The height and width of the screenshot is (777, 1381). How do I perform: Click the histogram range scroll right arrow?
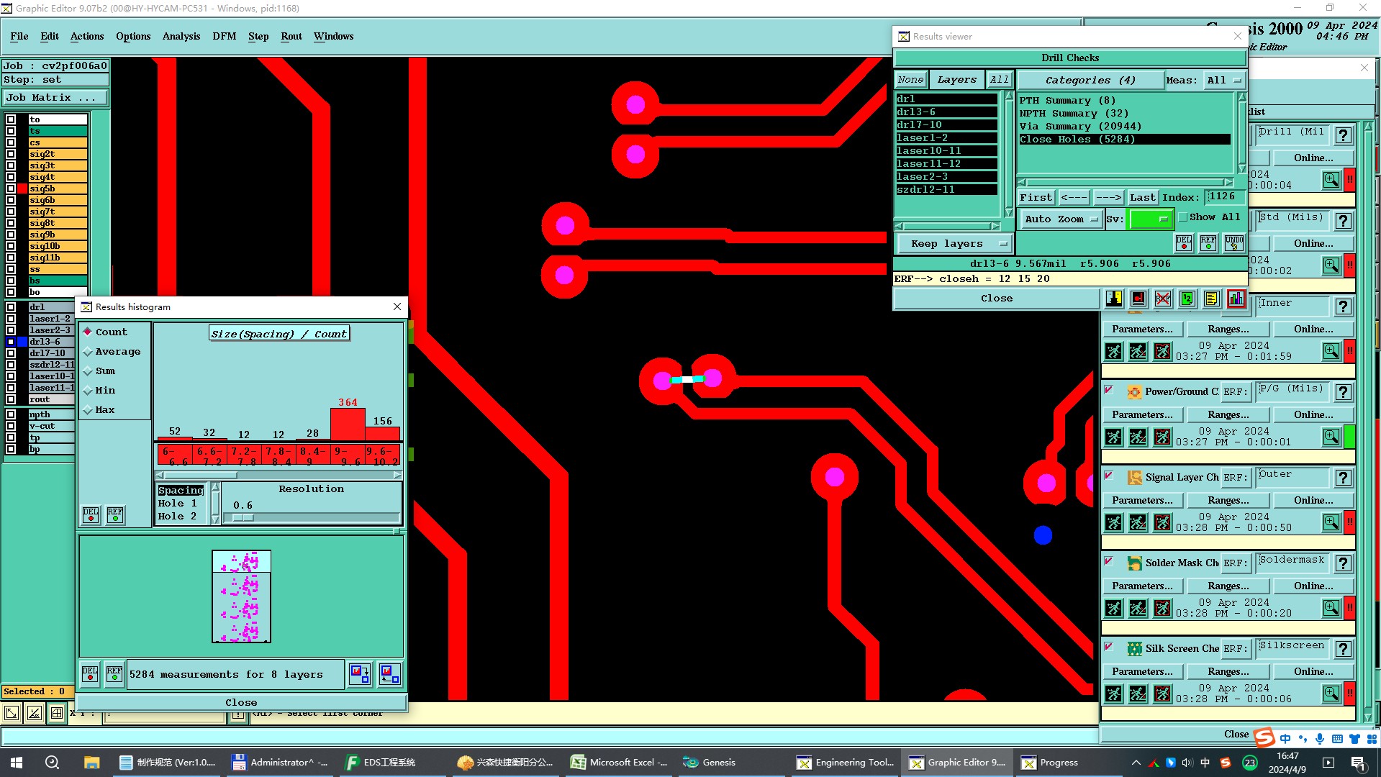click(397, 475)
